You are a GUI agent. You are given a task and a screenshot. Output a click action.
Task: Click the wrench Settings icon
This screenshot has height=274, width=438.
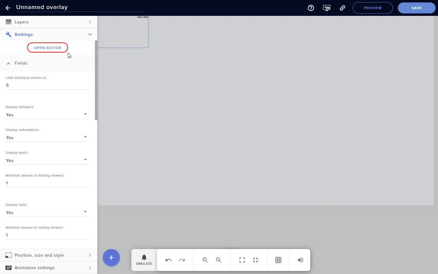(9, 34)
